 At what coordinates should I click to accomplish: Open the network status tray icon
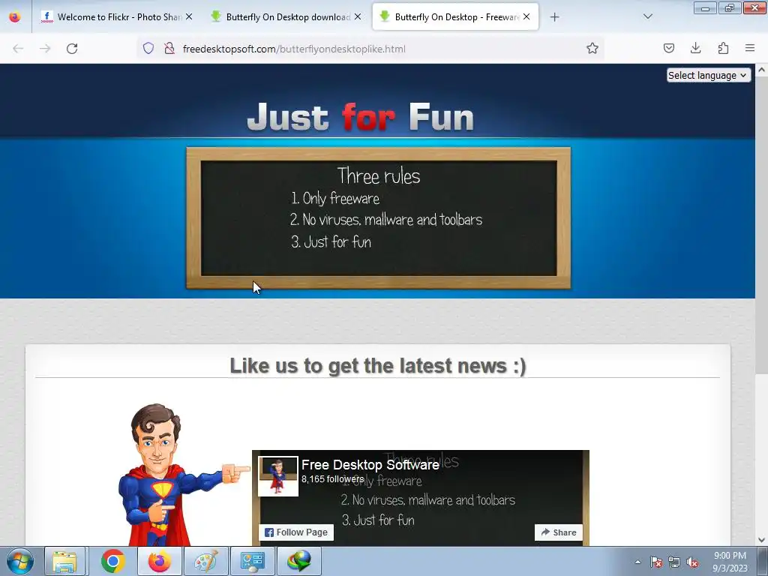tap(674, 562)
